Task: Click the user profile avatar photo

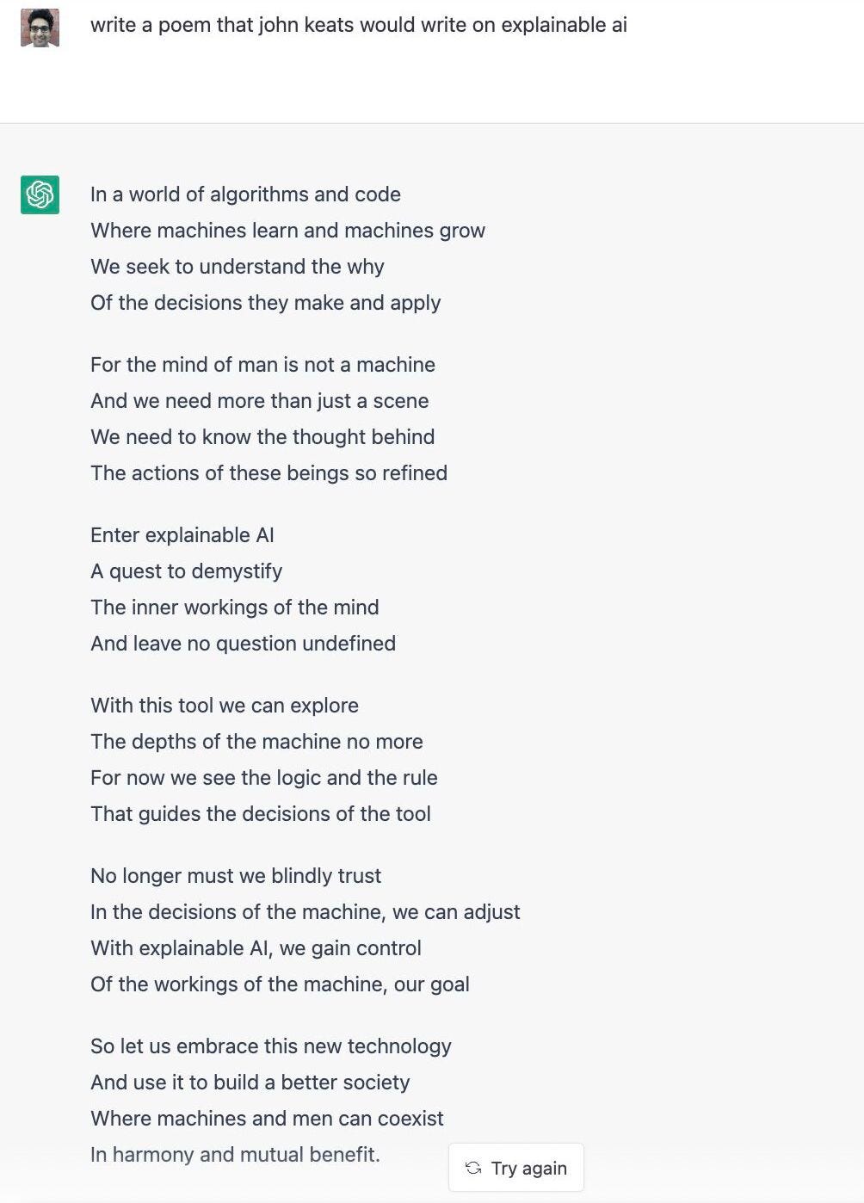Action: 40,28
